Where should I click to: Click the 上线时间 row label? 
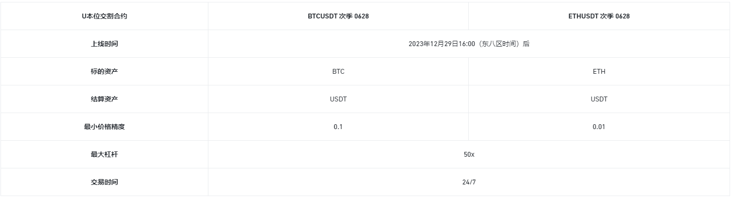pyautogui.click(x=104, y=44)
